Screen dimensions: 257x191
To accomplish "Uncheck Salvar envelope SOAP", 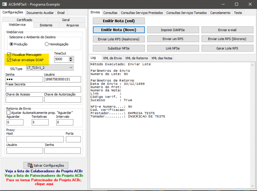I will coord(9,60).
